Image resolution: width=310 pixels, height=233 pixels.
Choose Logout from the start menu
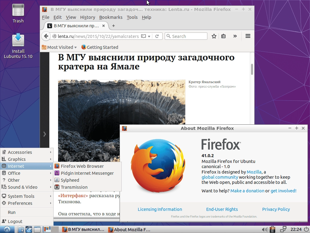(x=27, y=221)
